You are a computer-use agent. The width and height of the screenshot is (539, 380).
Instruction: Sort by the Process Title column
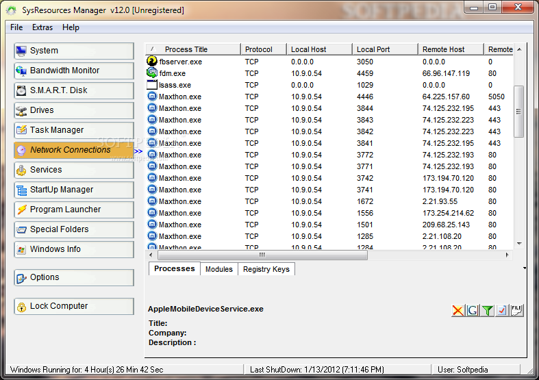[193, 49]
